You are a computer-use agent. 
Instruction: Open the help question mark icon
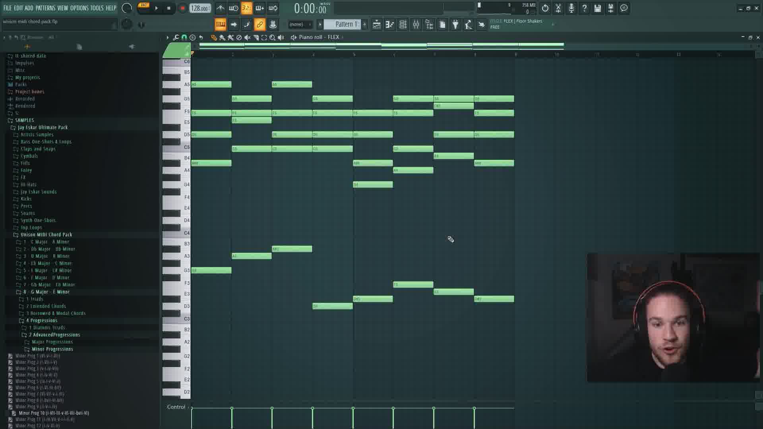click(584, 8)
